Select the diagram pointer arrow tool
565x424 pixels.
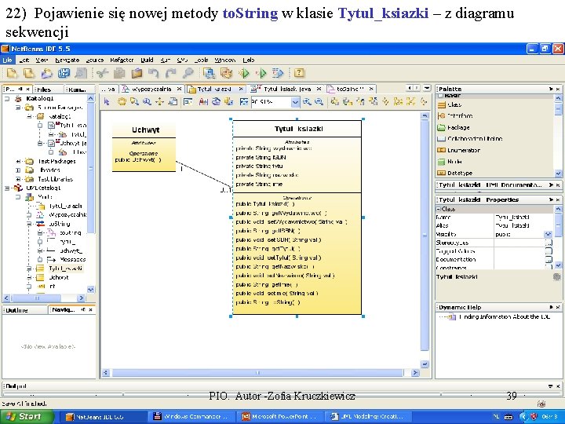[107, 101]
